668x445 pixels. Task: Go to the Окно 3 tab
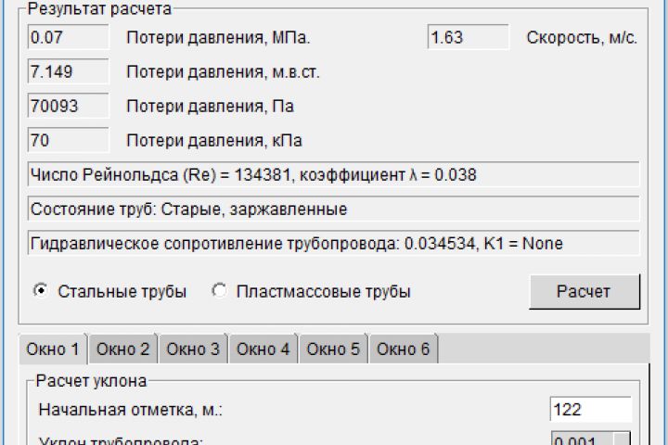(x=193, y=350)
